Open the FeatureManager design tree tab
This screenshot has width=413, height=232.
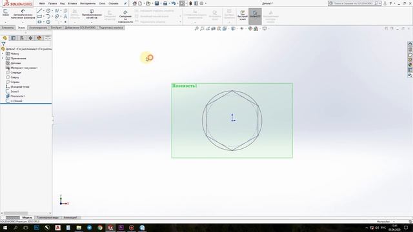click(5, 38)
